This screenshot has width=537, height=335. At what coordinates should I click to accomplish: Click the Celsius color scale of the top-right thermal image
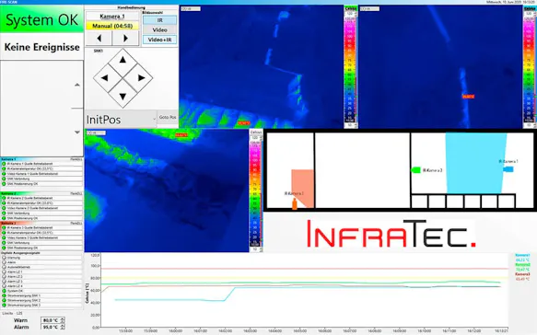click(529, 68)
